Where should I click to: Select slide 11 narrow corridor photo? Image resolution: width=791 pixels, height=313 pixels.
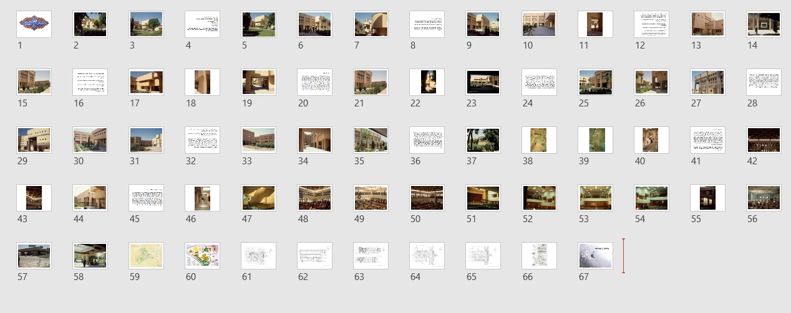(595, 24)
